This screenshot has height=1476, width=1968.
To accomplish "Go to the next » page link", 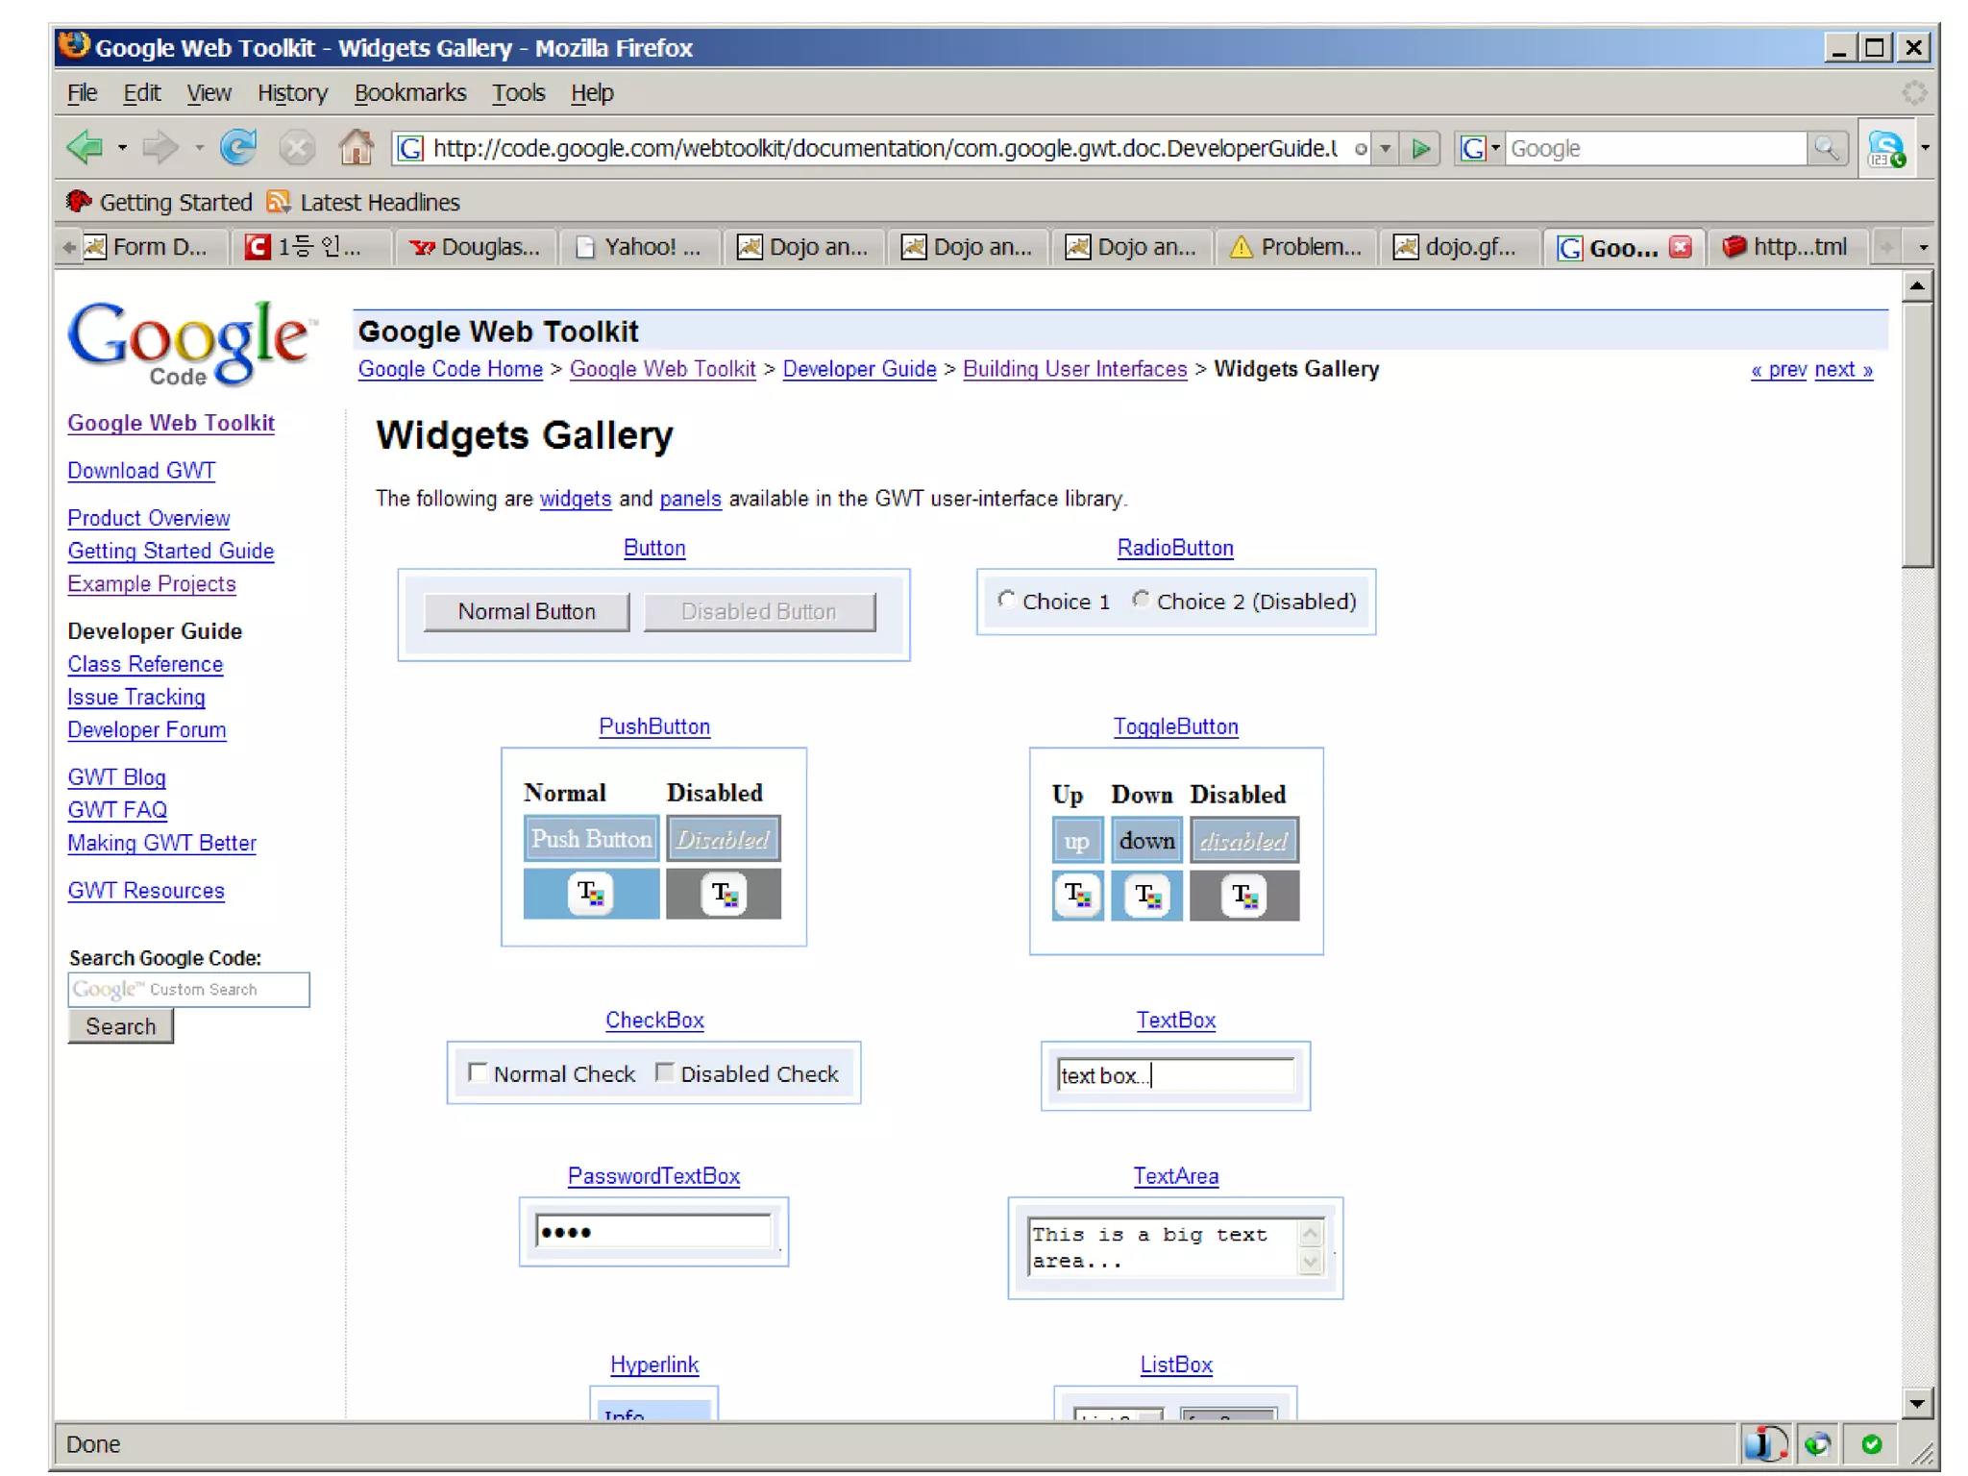I will coord(1843,369).
